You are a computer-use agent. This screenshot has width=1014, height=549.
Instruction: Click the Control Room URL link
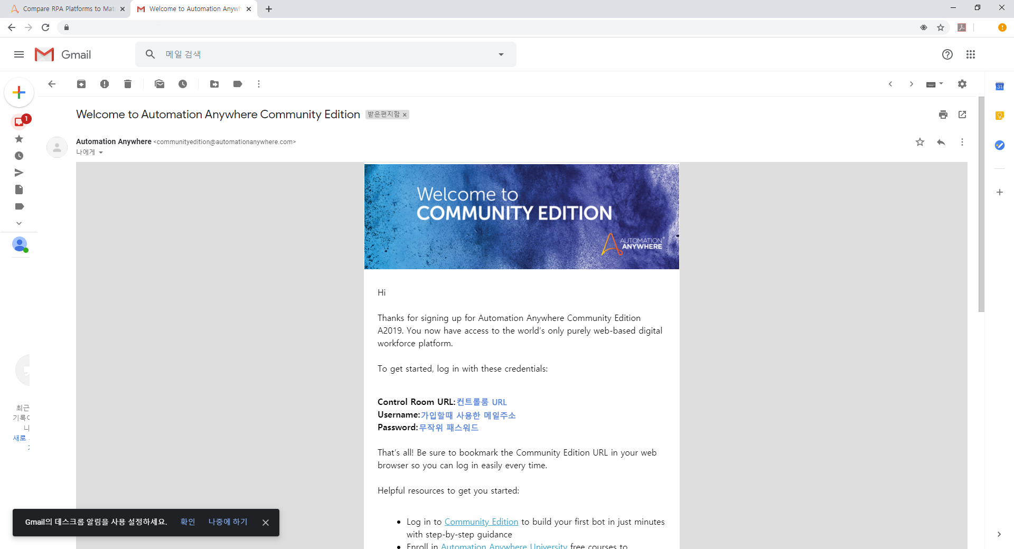482,402
